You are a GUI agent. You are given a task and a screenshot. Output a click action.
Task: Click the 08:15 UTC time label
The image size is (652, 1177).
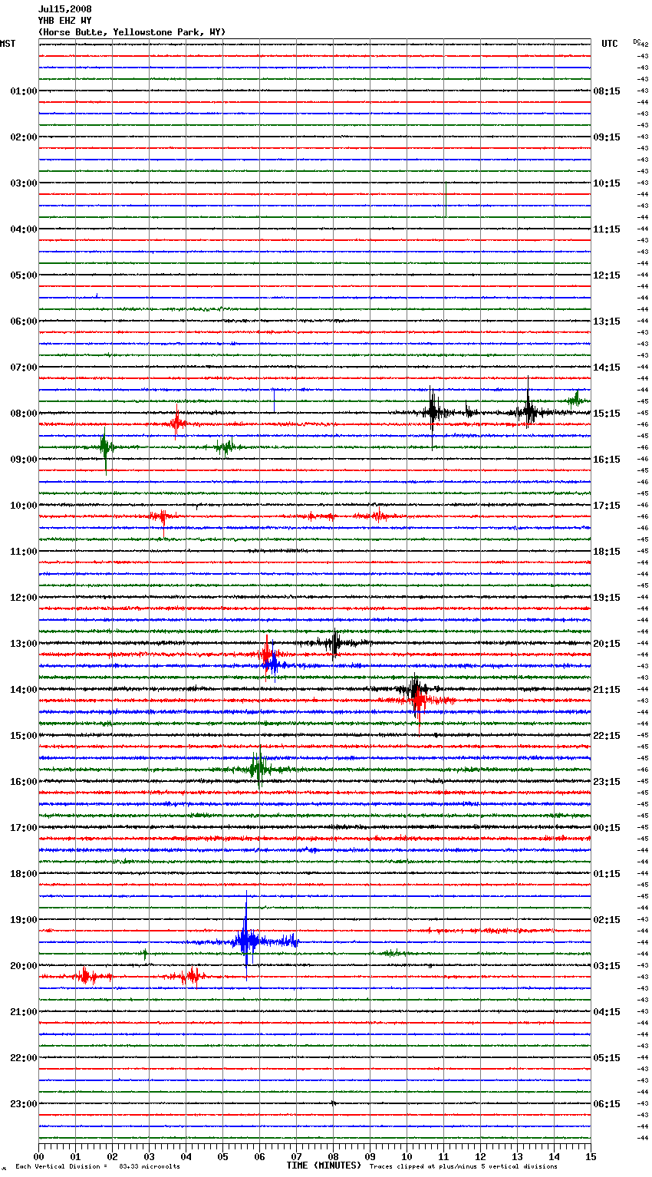click(x=607, y=91)
